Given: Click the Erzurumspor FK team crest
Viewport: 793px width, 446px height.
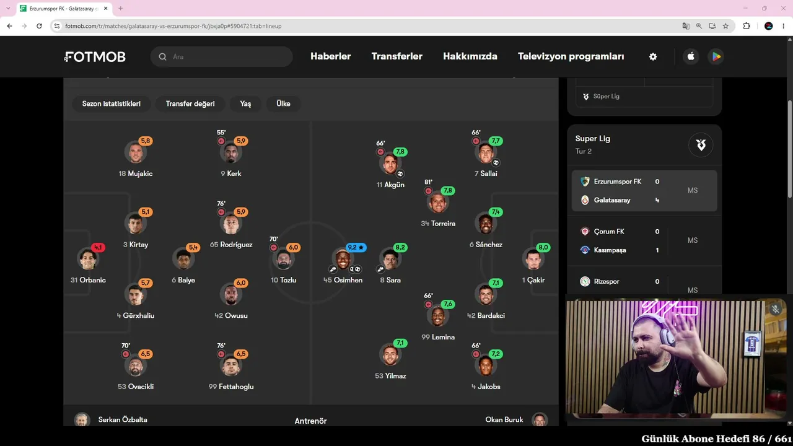Looking at the screenshot, I should 585,181.
